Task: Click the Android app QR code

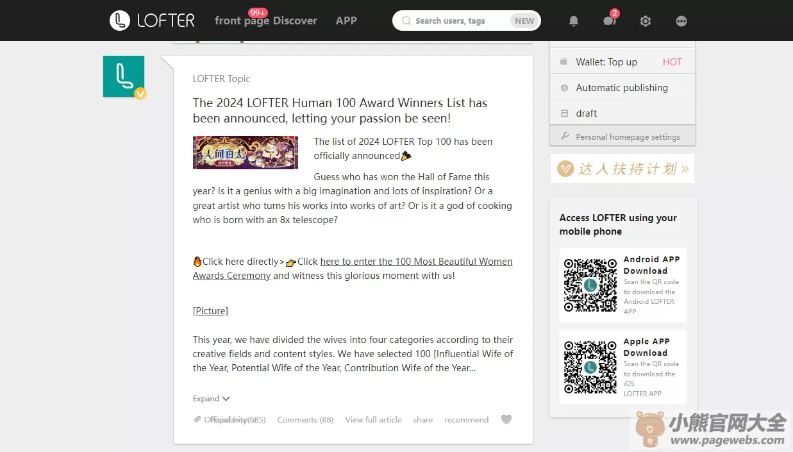Action: 590,285
